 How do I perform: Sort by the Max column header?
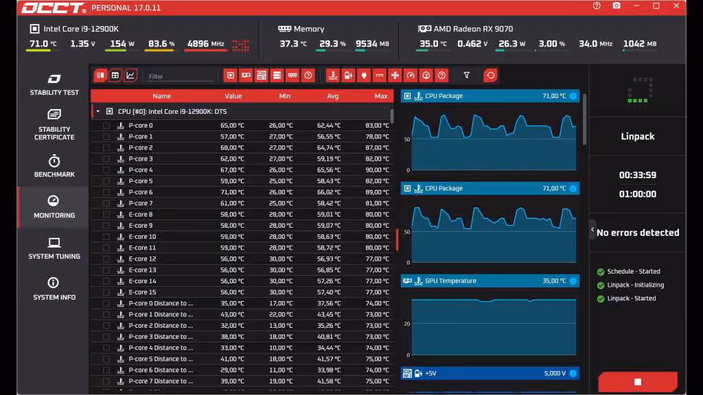coord(380,96)
